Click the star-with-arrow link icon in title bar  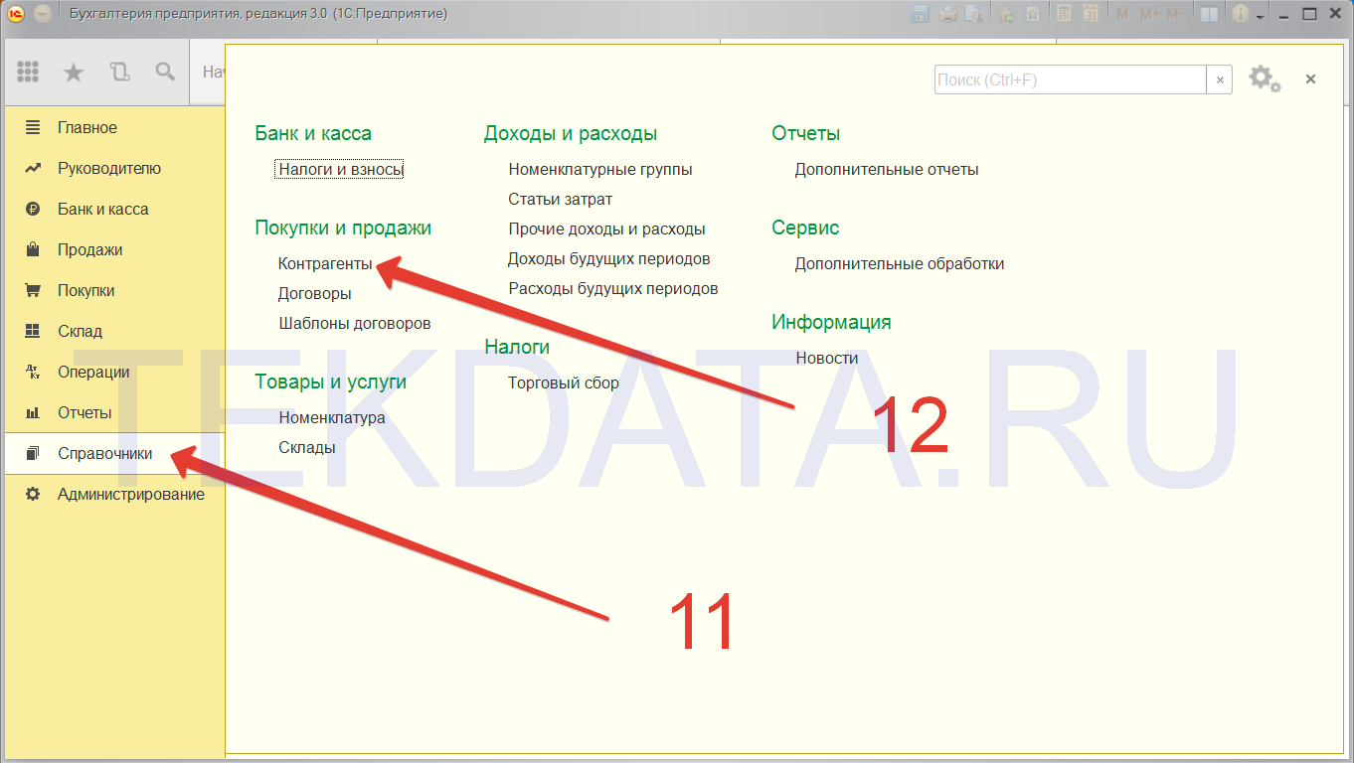point(1006,14)
